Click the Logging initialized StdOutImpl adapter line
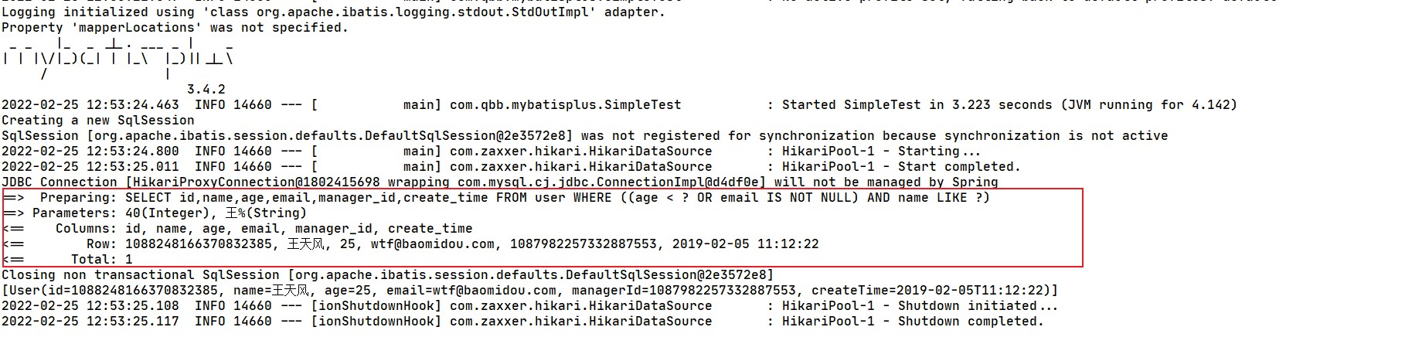Screen dimensions: 1412x344 point(332,12)
